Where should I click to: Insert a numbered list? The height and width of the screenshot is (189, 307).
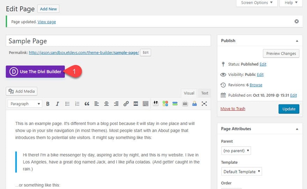click(x=77, y=104)
